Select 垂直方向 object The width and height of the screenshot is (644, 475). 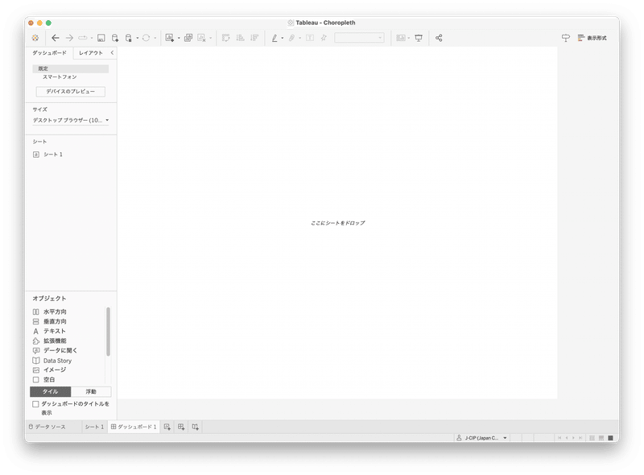50,321
